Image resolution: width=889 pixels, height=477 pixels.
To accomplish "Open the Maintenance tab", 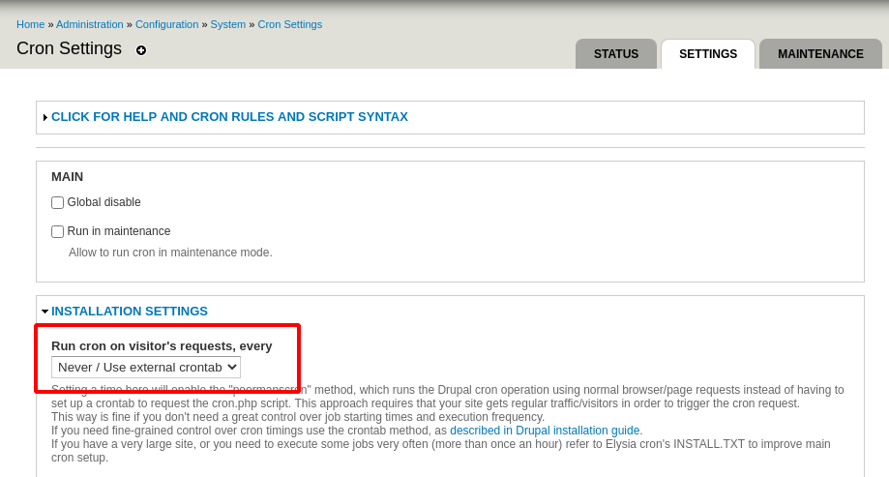I will [820, 54].
